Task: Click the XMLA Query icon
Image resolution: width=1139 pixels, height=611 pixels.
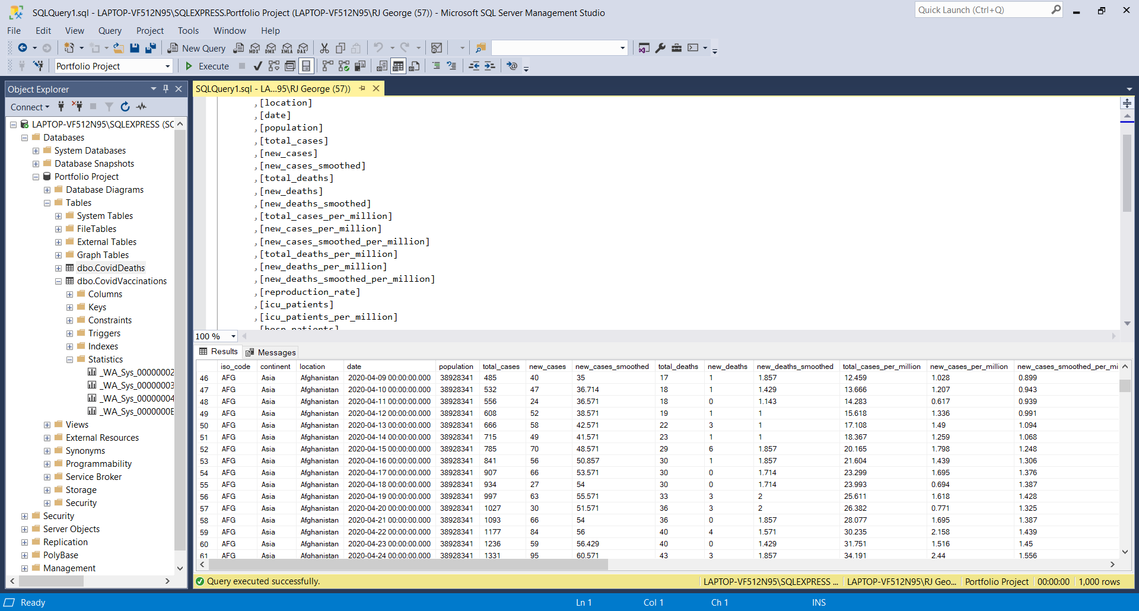Action: (x=287, y=48)
